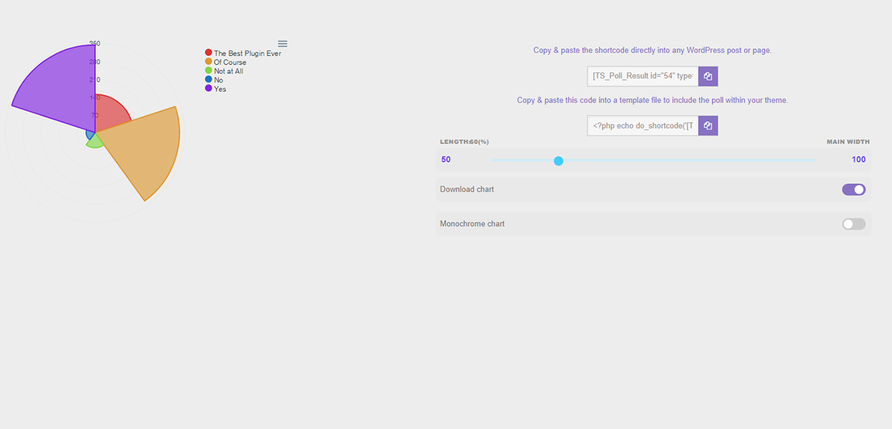Disable the Download chart toggle
This screenshot has width=892, height=429.
tap(854, 189)
